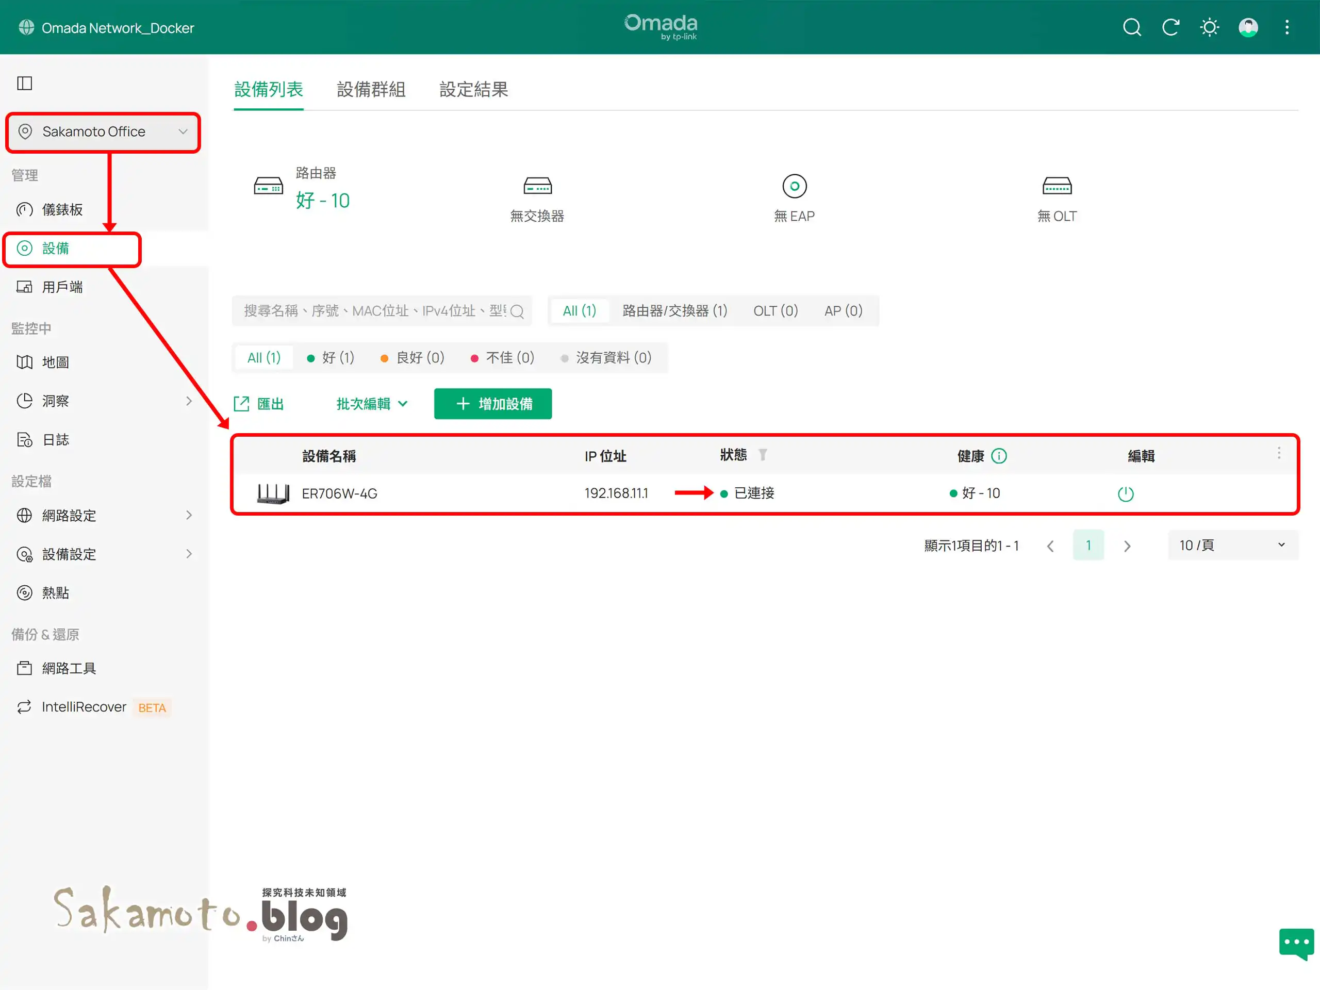Click the search magnifier icon in header
This screenshot has height=990, width=1320.
click(1131, 27)
